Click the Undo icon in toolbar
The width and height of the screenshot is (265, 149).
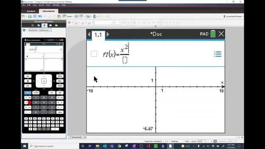coord(40,17)
